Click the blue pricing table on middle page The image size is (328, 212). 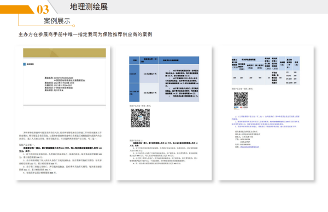(x=164, y=79)
